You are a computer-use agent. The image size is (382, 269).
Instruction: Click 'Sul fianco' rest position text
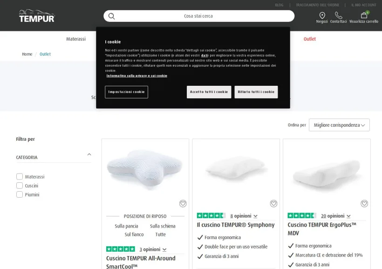tap(134, 235)
